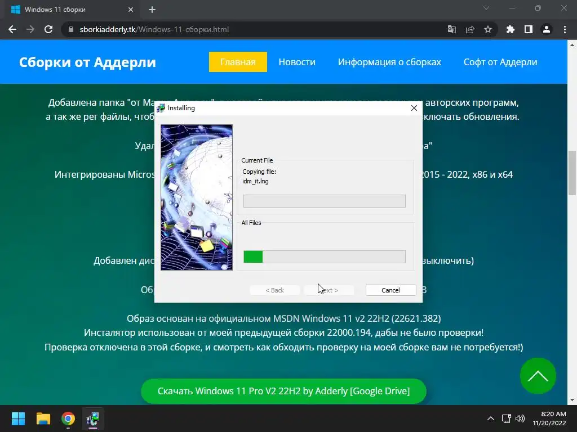Screen dimensions: 577x432
Task: Click the scrollbar up arrow
Action: pos(572,45)
